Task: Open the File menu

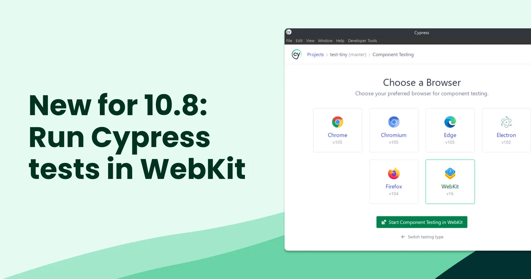Action: 289,41
